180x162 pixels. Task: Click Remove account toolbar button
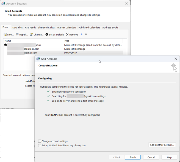(x=72, y=35)
